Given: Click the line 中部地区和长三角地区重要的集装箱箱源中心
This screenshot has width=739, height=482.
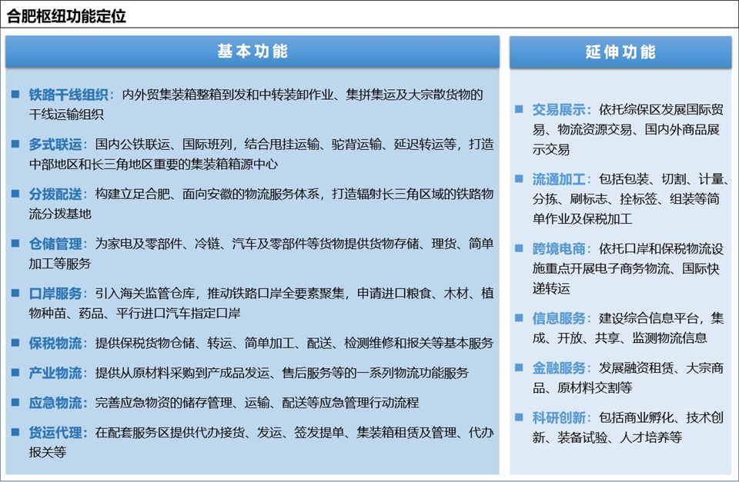Looking at the screenshot, I should point(153,165).
